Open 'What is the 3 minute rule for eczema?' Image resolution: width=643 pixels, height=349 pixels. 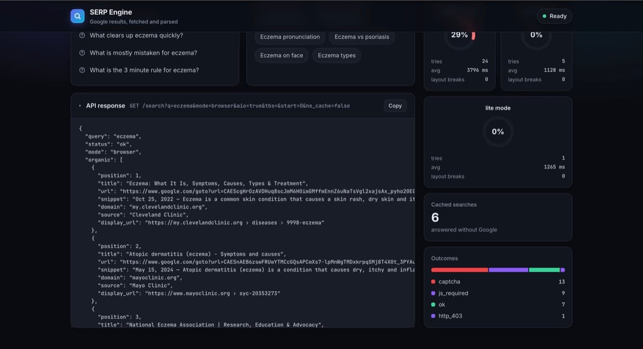(x=144, y=70)
